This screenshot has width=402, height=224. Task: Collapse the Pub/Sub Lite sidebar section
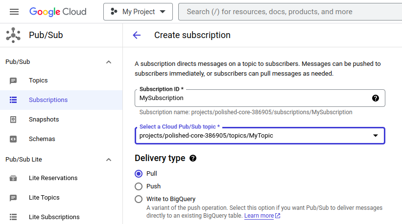(x=109, y=160)
